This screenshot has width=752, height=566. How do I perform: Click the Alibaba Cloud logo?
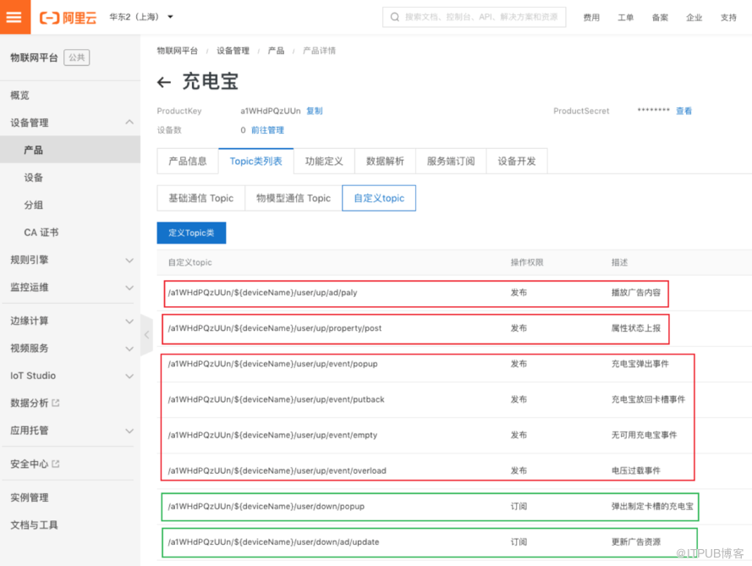point(68,17)
